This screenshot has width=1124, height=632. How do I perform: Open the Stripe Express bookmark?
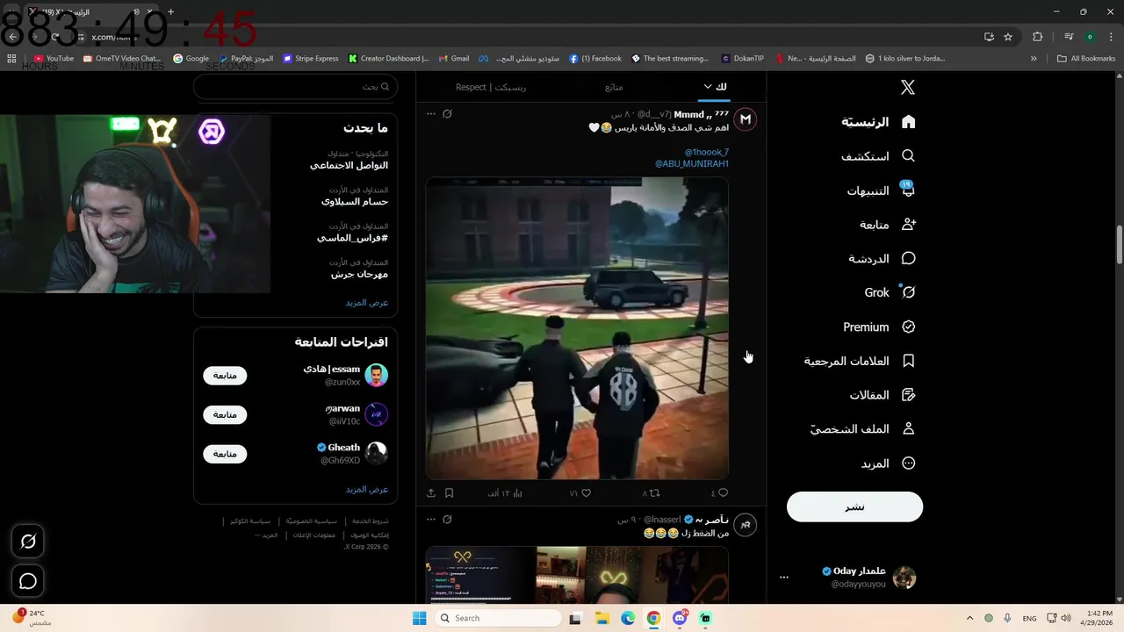point(311,59)
